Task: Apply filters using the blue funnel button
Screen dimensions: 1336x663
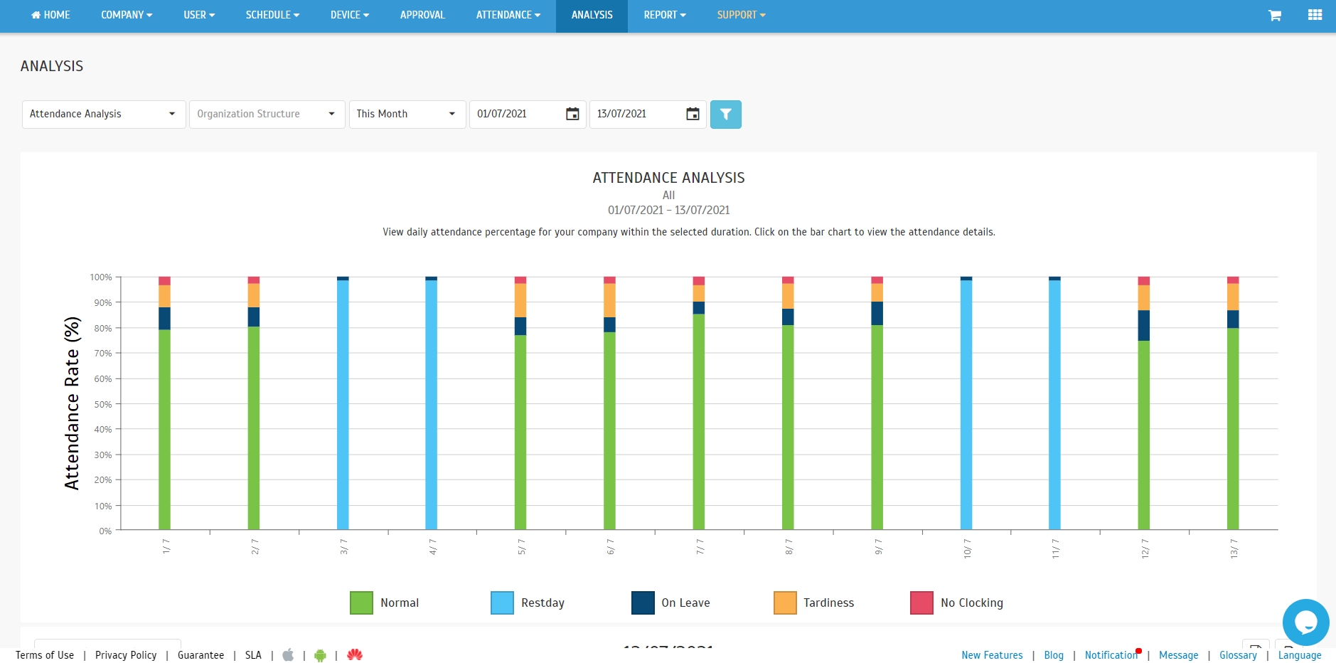Action: tap(725, 114)
